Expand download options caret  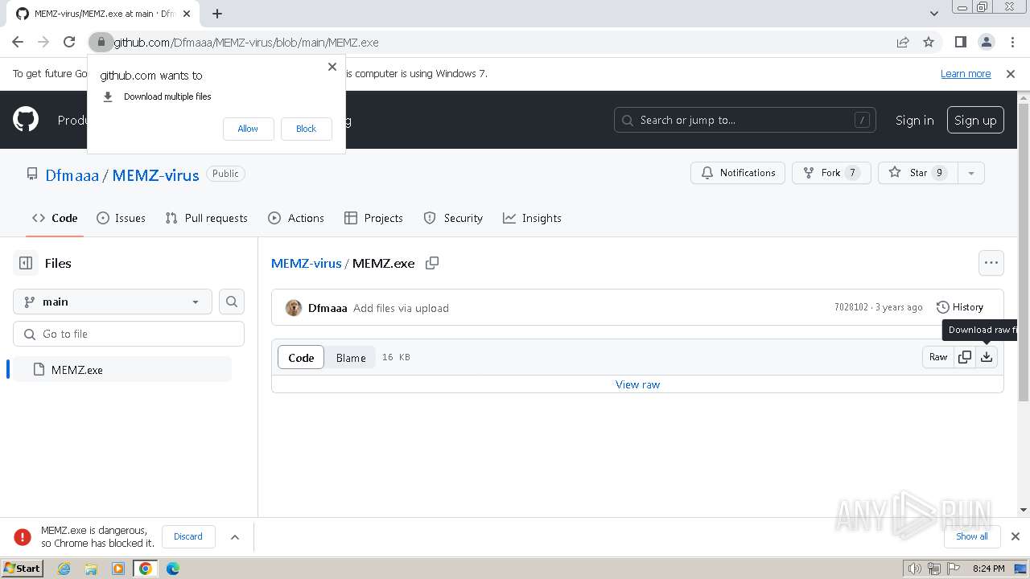pos(235,536)
